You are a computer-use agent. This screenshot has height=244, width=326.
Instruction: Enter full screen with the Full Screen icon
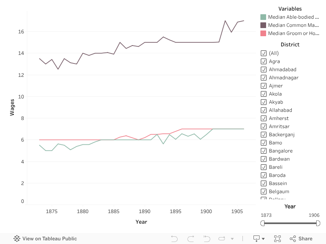click(x=278, y=239)
